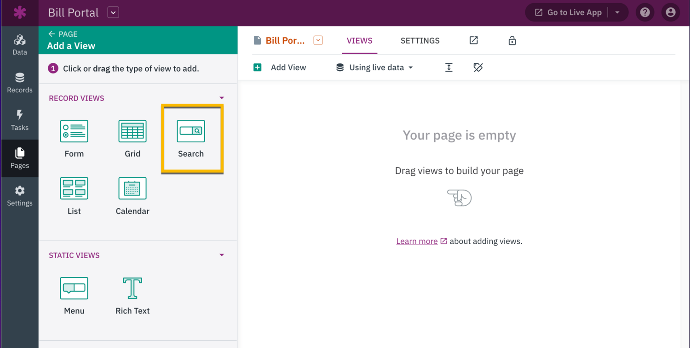Toggle the view height spacing control
The height and width of the screenshot is (348, 690).
point(448,67)
